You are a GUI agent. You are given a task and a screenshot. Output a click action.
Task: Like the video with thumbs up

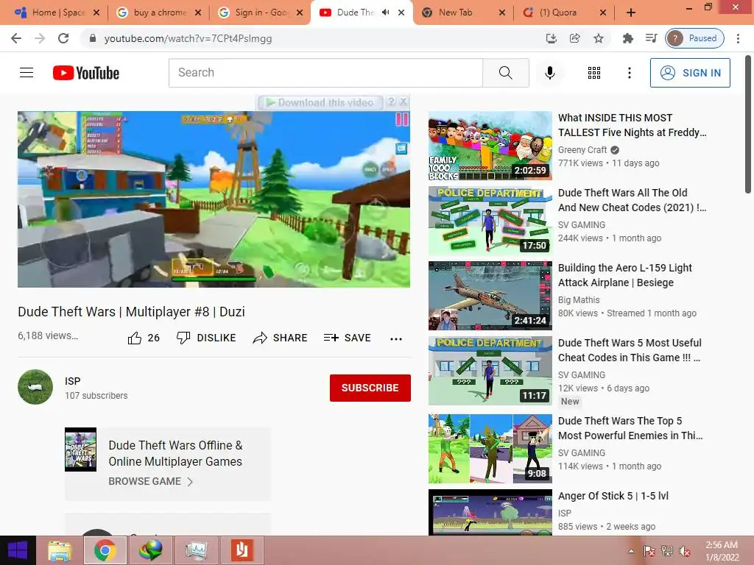tap(144, 338)
